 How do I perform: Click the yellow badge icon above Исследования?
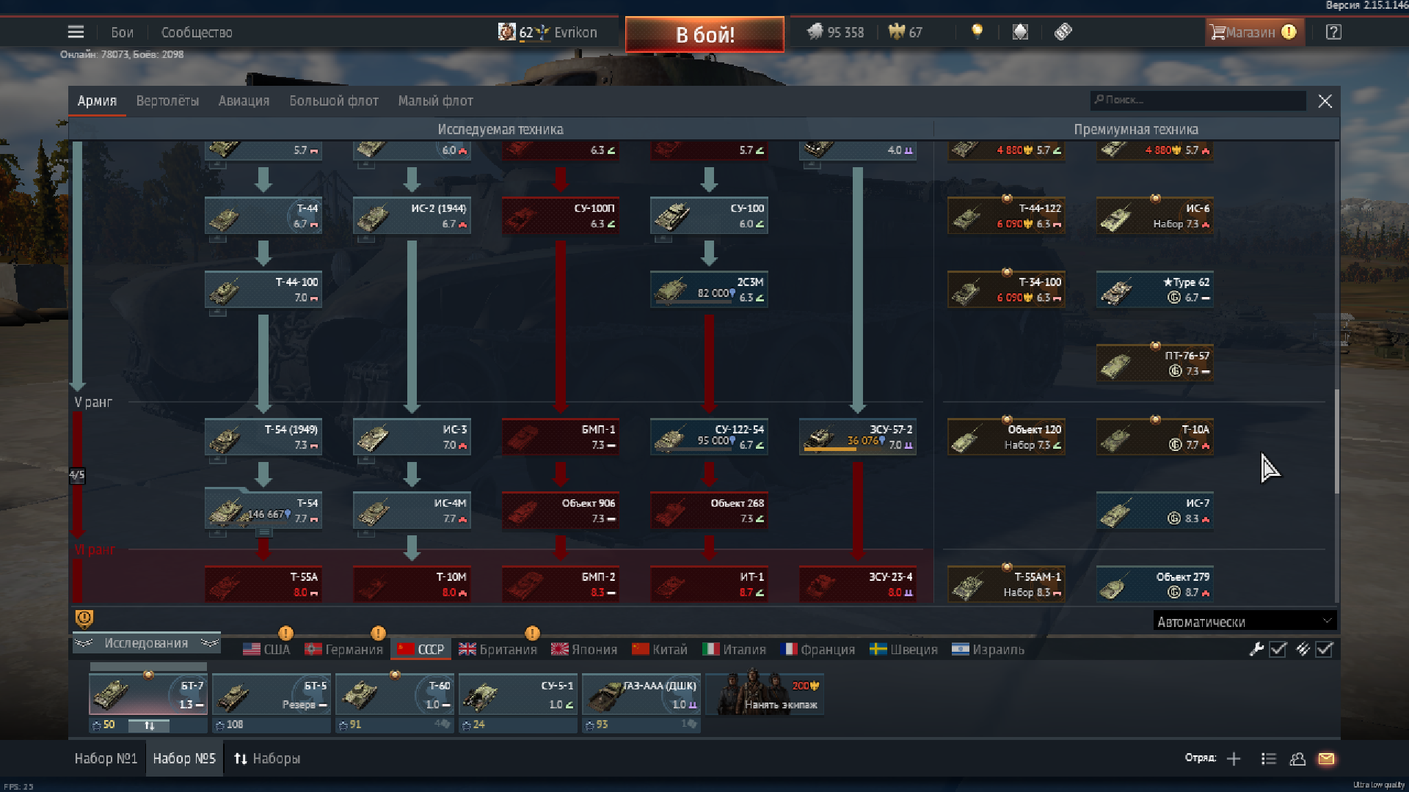[84, 620]
